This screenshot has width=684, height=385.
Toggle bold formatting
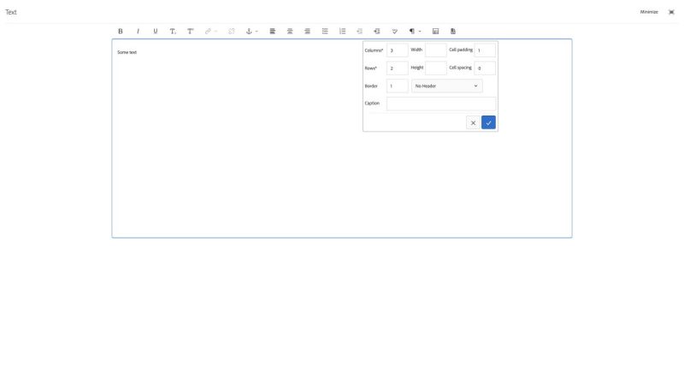121,31
